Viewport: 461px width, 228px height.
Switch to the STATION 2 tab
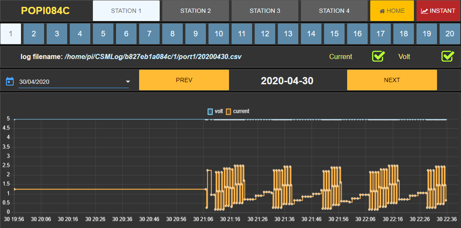point(195,11)
